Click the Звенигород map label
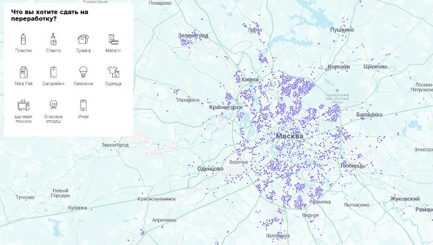 tap(115, 145)
